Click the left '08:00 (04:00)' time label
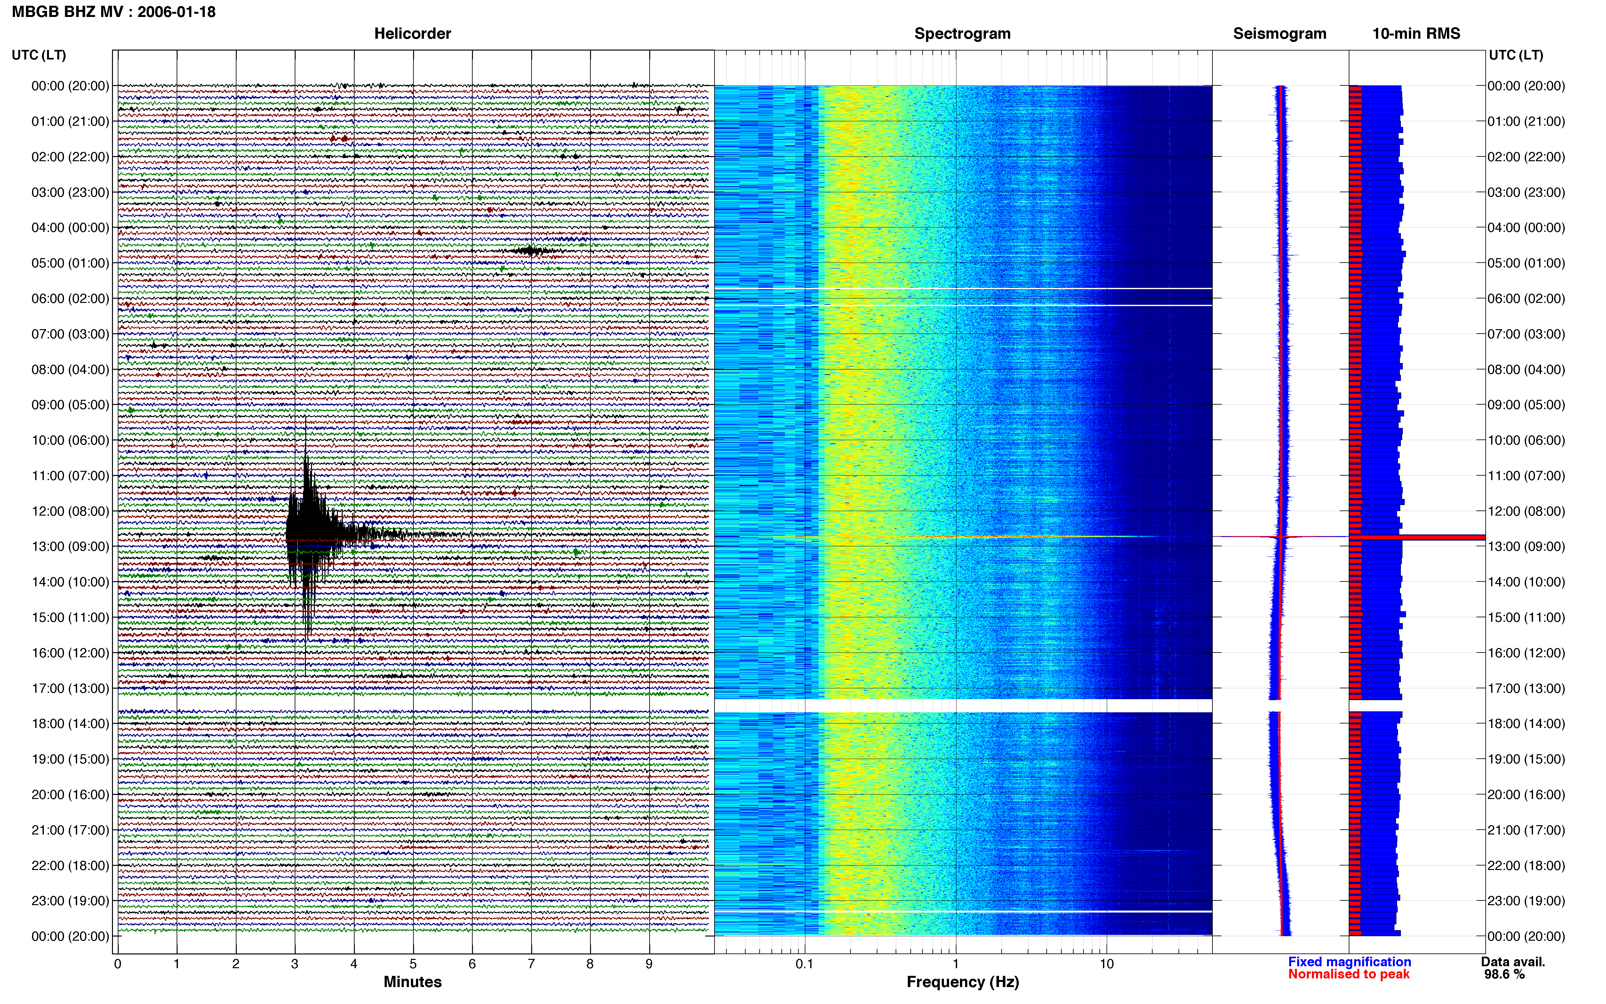Viewport: 1606px width, 1004px height. (70, 369)
